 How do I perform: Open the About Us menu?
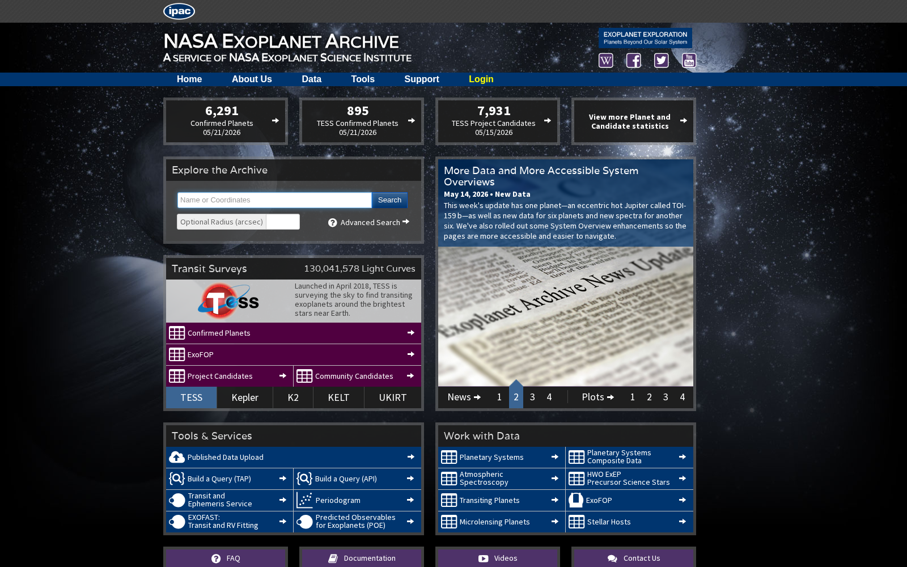[x=252, y=79]
